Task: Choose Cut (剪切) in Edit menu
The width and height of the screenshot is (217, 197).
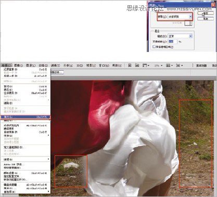Action: click(25, 86)
